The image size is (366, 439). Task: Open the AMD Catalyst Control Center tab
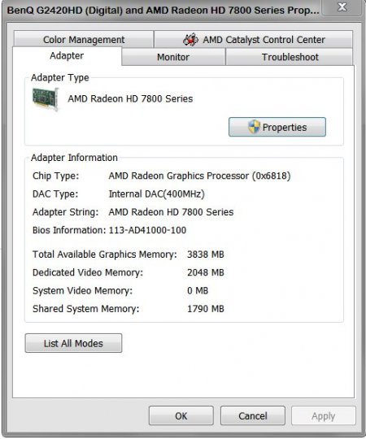point(254,40)
